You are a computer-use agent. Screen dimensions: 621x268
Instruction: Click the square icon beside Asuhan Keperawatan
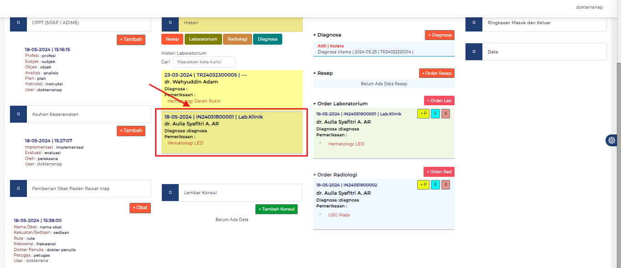click(18, 114)
